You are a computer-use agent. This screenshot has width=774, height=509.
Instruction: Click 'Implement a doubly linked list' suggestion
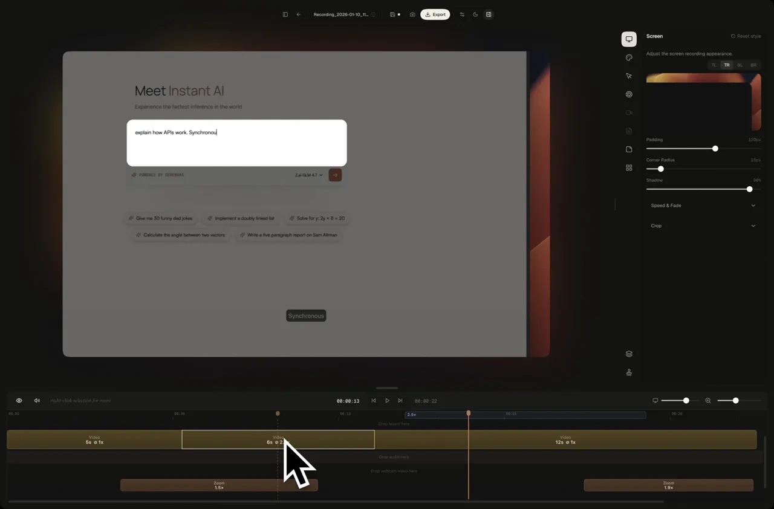pyautogui.click(x=241, y=218)
